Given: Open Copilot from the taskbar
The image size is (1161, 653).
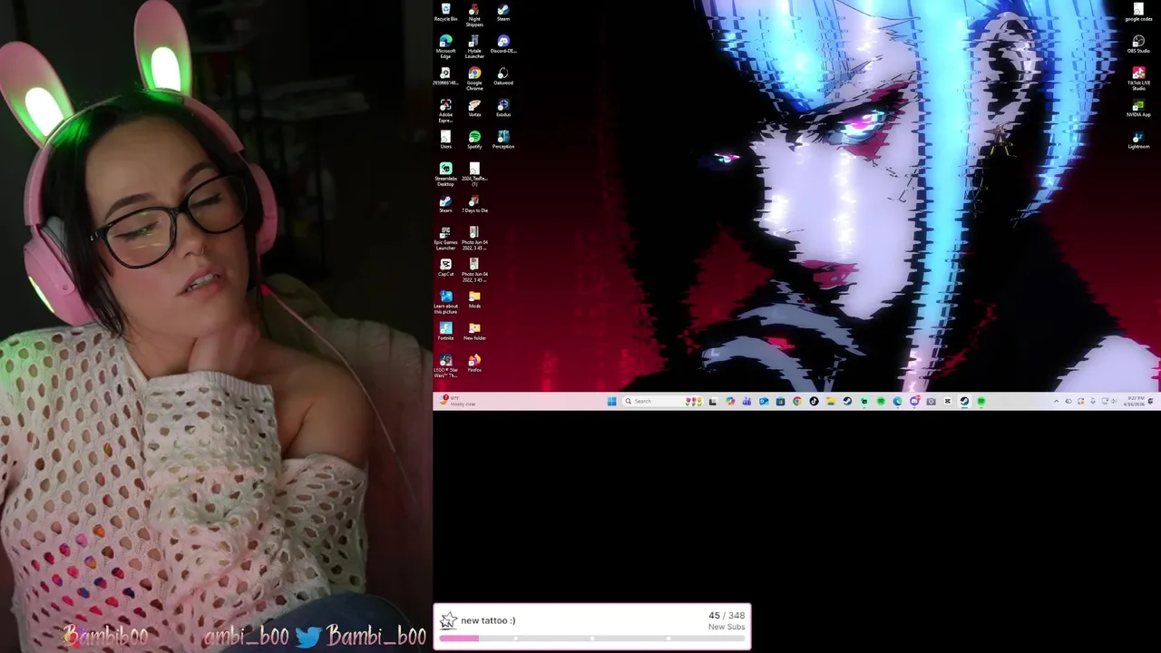Looking at the screenshot, I should pyautogui.click(x=730, y=401).
